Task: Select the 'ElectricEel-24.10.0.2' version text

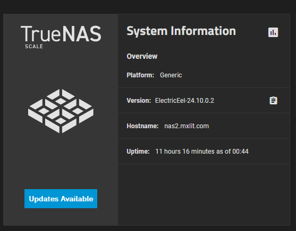Action: pos(184,101)
